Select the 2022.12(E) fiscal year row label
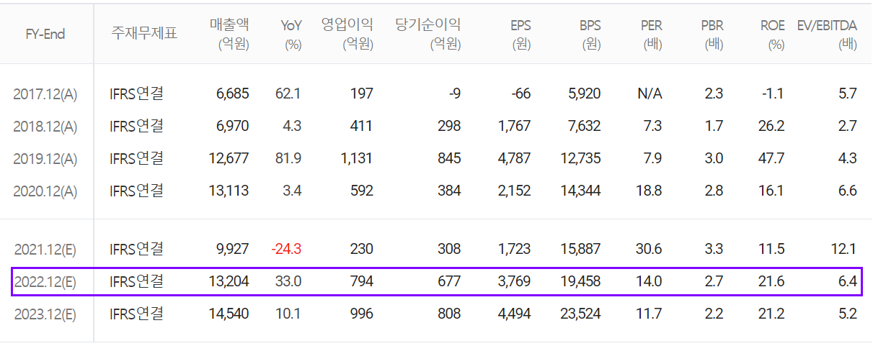The width and height of the screenshot is (873, 346). point(45,282)
